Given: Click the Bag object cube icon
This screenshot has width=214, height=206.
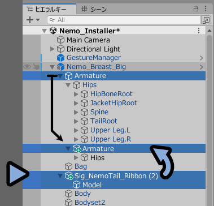Looking at the screenshot, I should coord(68,166).
